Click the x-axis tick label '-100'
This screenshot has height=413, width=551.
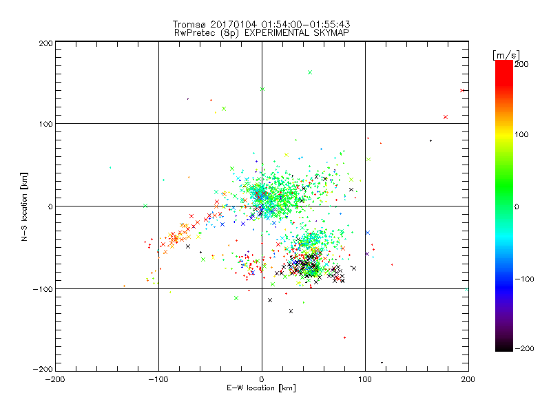(158, 379)
